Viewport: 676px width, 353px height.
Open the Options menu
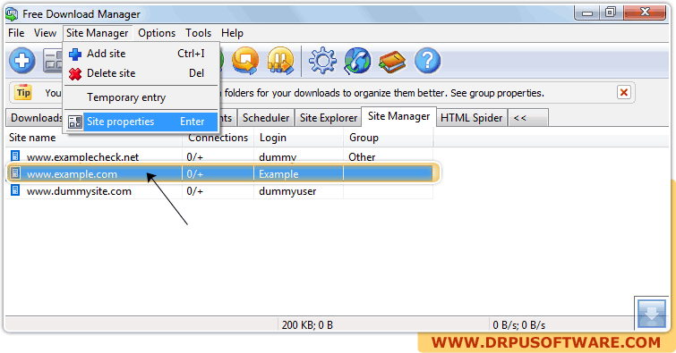point(157,33)
